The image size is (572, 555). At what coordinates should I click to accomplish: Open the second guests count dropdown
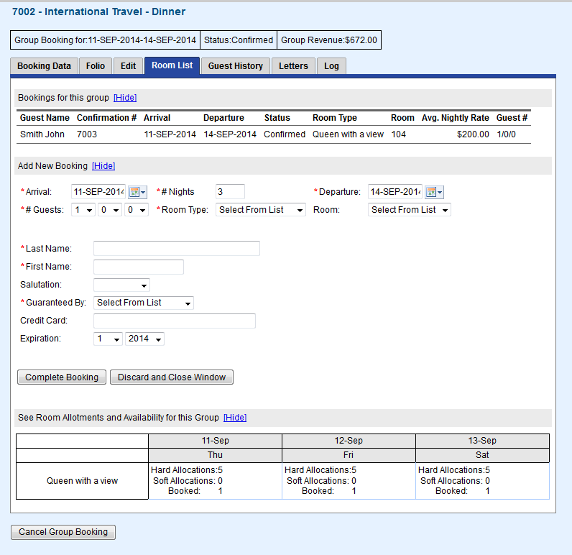pyautogui.click(x=110, y=210)
